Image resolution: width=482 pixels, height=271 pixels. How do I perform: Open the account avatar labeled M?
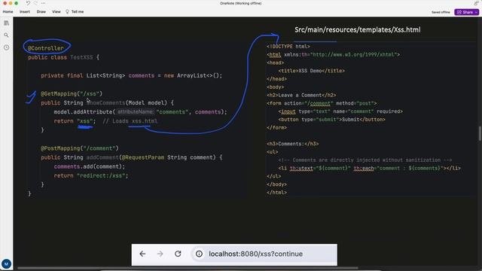coord(6,263)
